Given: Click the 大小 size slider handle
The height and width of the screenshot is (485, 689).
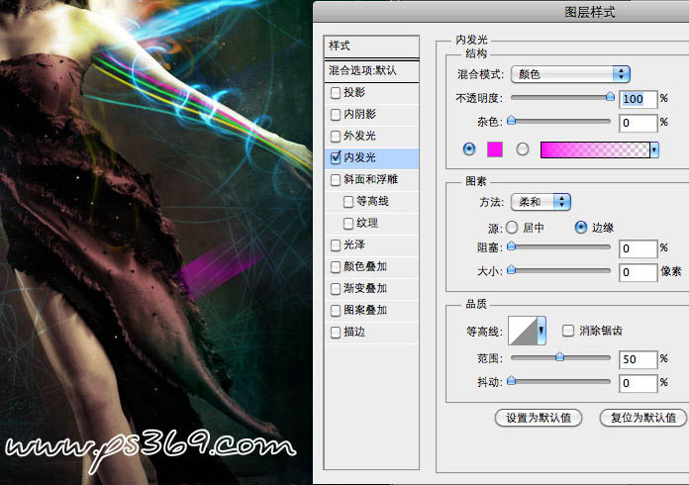Looking at the screenshot, I should pos(511,269).
